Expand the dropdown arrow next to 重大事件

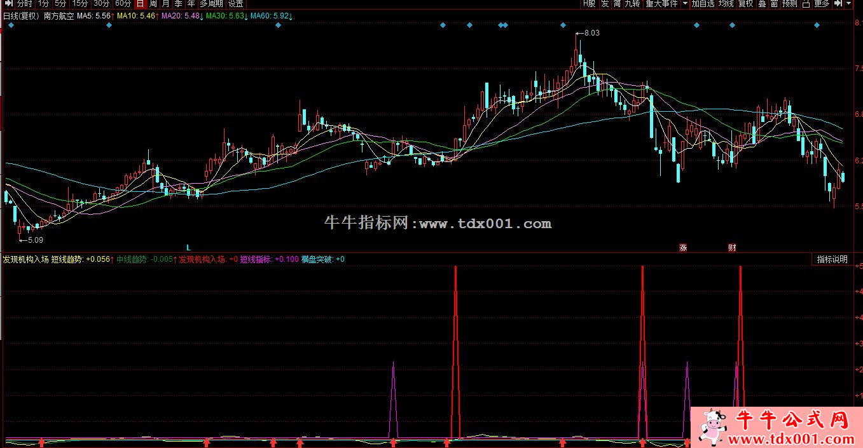tap(685, 4)
